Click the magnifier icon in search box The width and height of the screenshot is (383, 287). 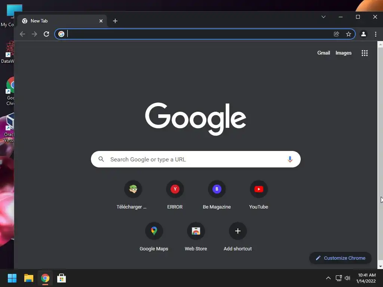click(101, 159)
